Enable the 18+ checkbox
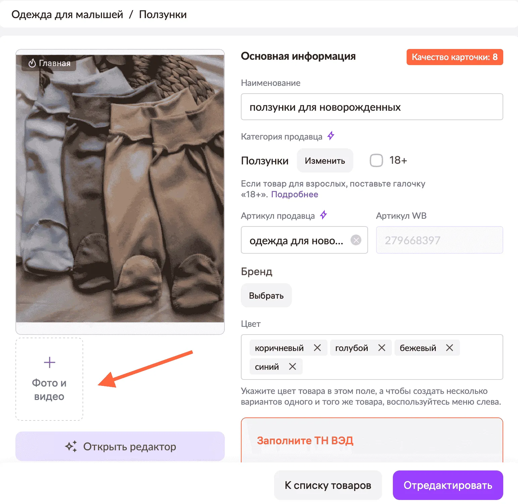Viewport: 518px width, 504px height. [x=376, y=160]
